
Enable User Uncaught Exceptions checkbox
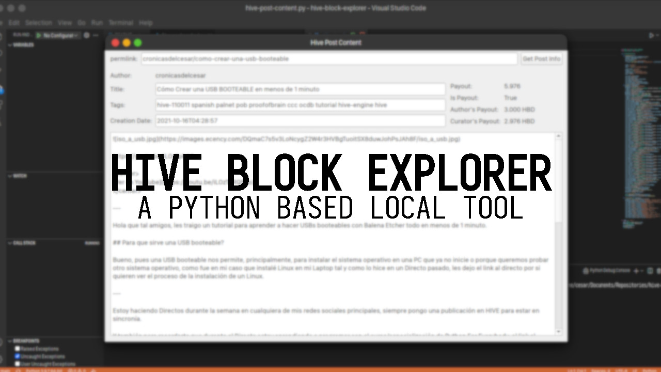click(17, 364)
